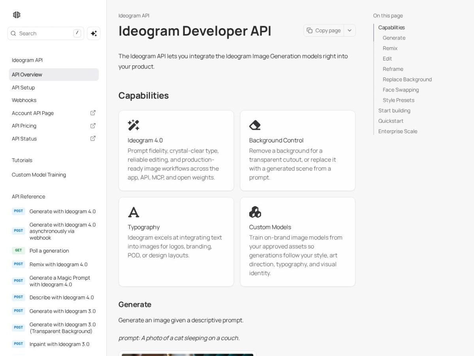Click the Ideogram logo icon

[x=17, y=15]
